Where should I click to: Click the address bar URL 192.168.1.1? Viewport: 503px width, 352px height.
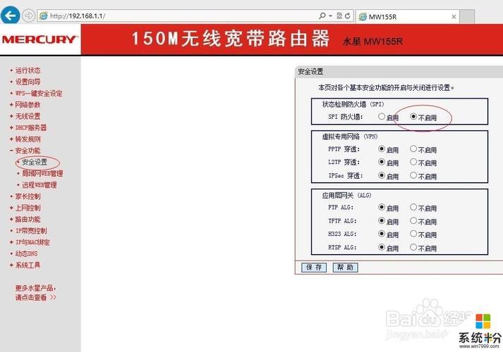click(x=77, y=15)
